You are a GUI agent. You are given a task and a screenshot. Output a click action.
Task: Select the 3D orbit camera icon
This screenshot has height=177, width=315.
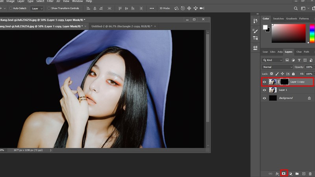pyautogui.click(x=176, y=8)
